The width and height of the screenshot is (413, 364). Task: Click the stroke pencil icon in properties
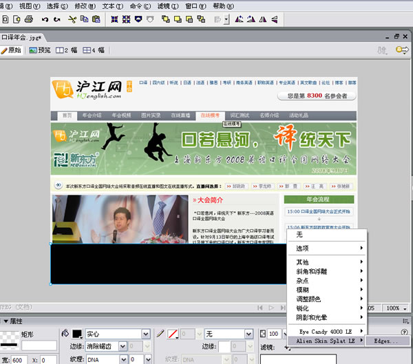(160, 334)
